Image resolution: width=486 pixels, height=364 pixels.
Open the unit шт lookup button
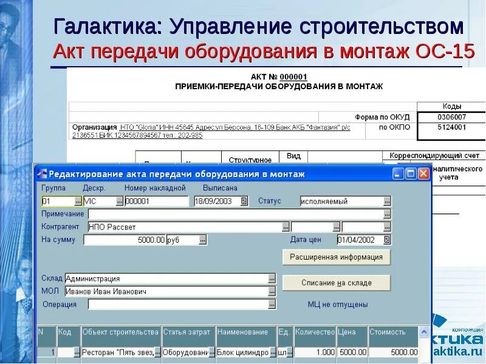pyautogui.click(x=290, y=352)
